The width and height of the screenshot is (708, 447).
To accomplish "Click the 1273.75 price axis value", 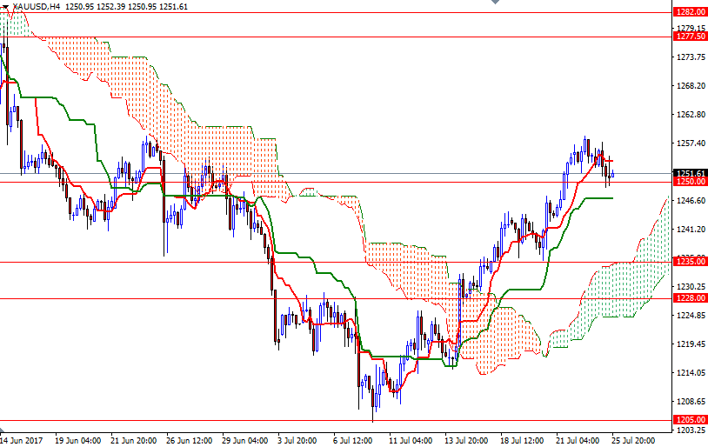I will [x=691, y=57].
